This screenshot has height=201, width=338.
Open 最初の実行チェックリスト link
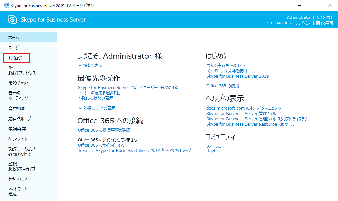click(225, 66)
